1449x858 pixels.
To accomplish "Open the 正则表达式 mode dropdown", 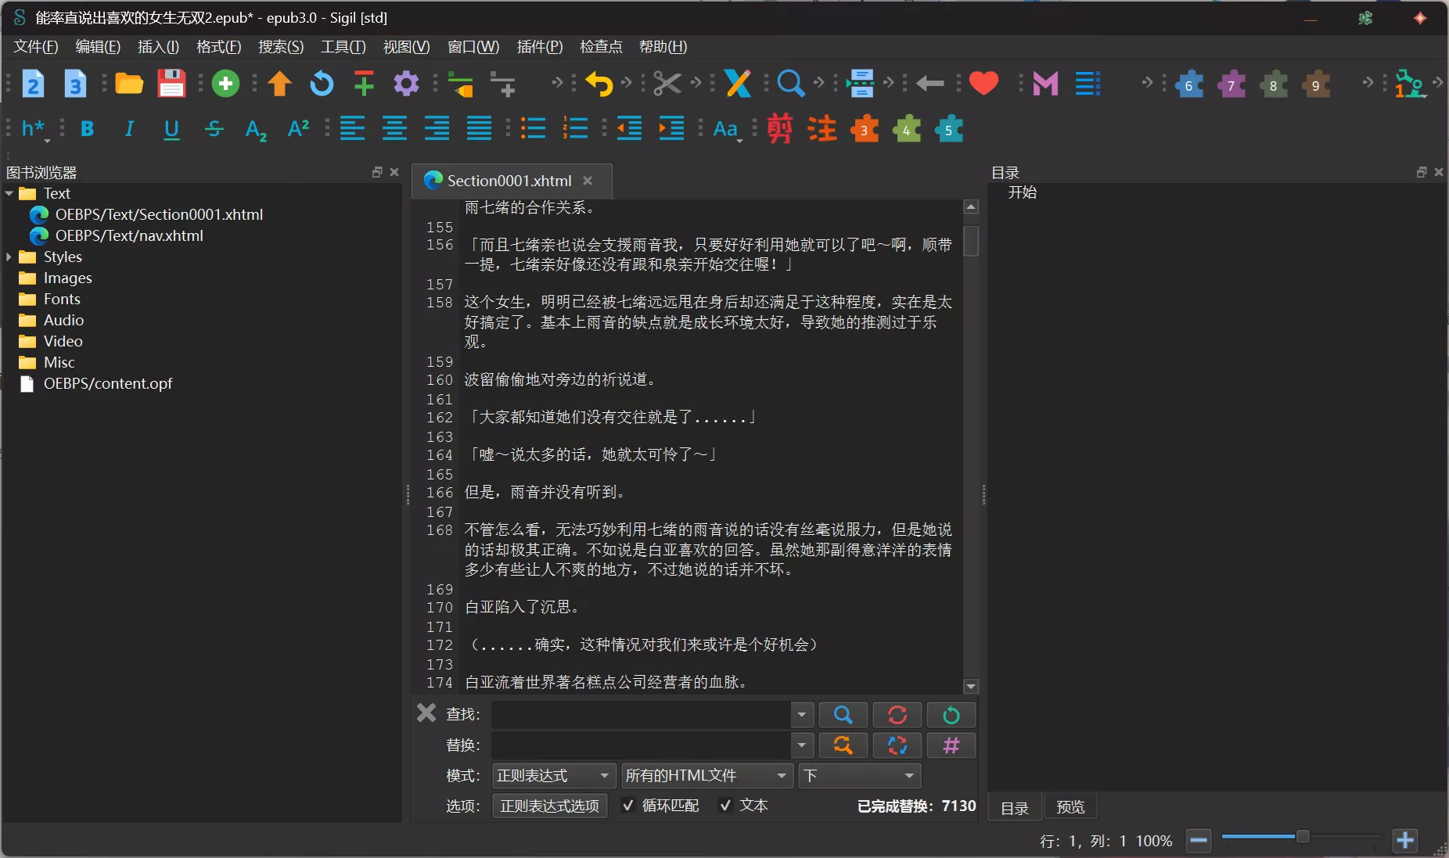I will coord(552,775).
